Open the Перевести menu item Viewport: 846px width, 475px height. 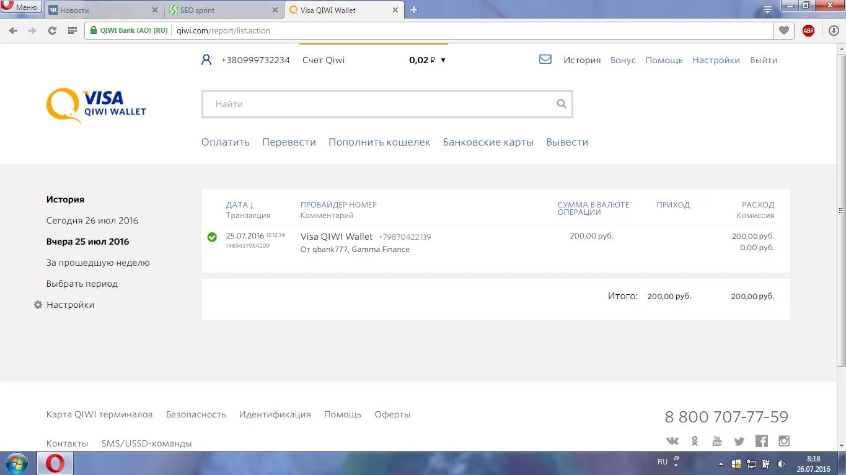click(289, 142)
